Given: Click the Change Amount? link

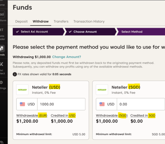Looking at the screenshot, I should point(67,57).
